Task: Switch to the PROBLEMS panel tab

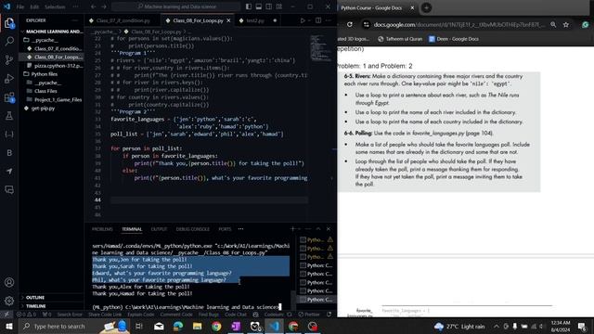Action: click(x=102, y=229)
